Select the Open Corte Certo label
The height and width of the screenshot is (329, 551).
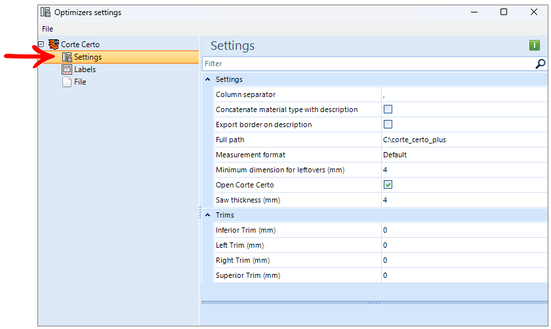(x=245, y=185)
